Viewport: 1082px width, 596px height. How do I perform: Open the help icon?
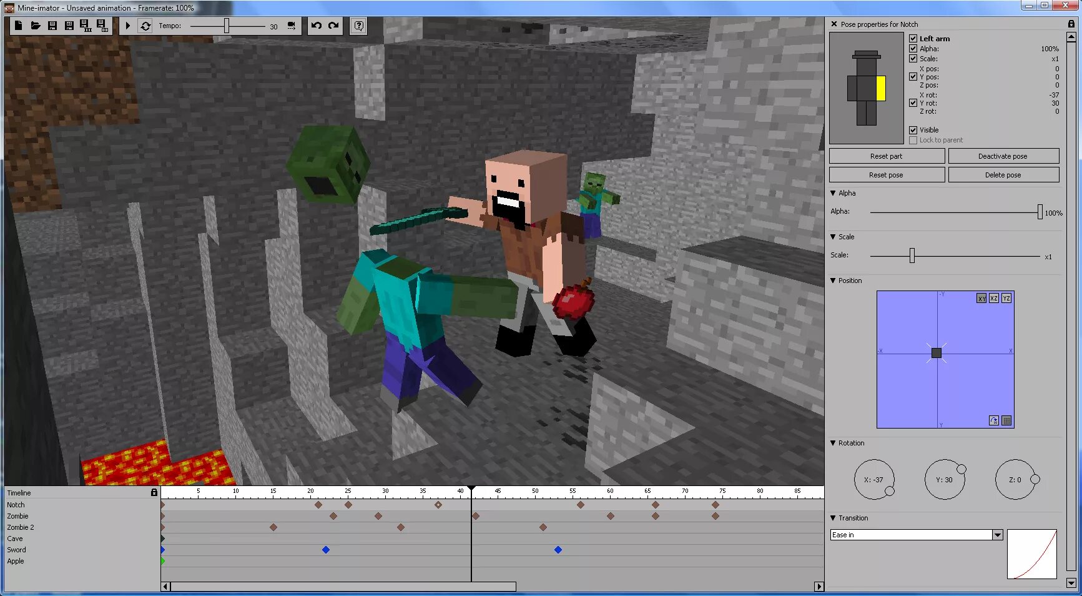click(358, 26)
